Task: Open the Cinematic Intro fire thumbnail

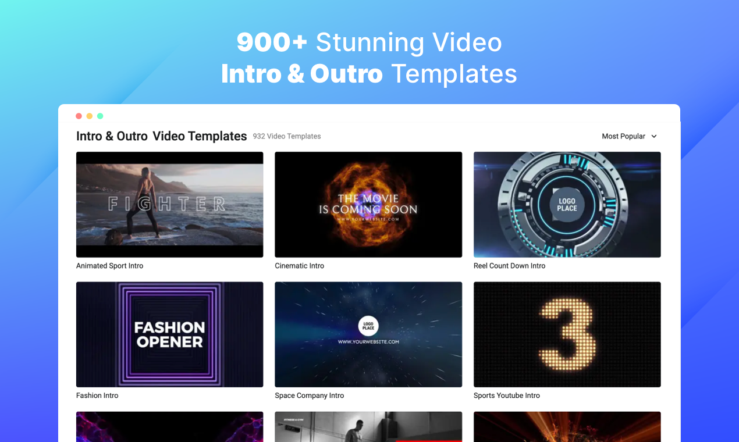Action: pos(368,205)
